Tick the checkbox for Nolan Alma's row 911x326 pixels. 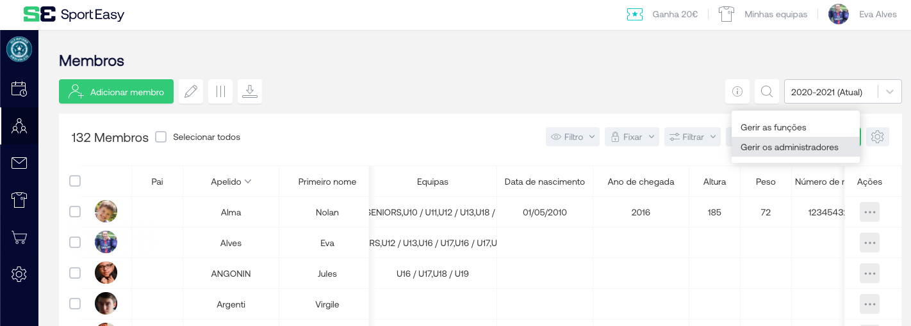click(75, 212)
